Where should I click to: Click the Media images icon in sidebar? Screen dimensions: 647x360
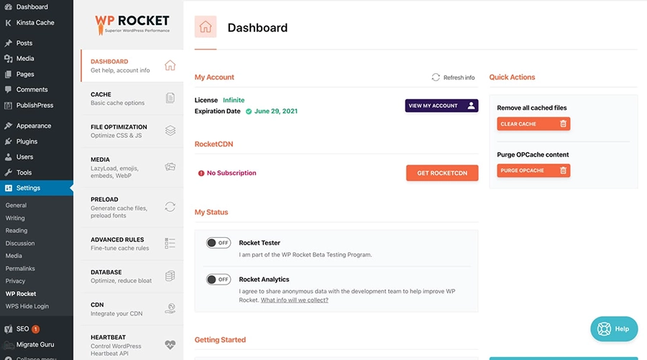point(170,167)
